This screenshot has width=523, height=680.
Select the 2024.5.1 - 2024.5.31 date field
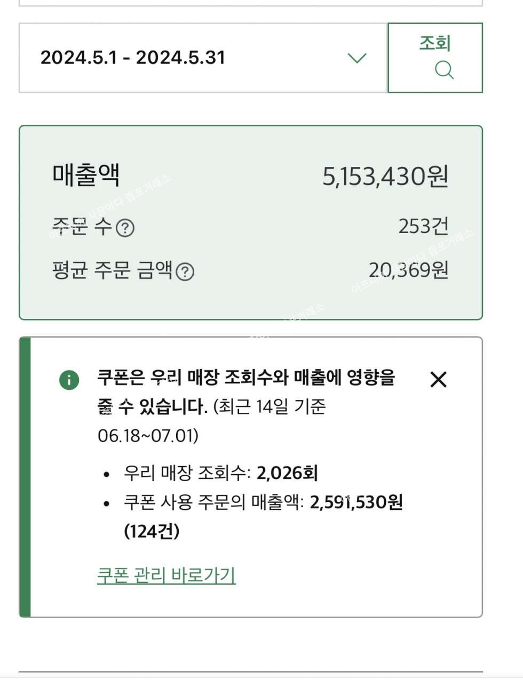tap(133, 58)
